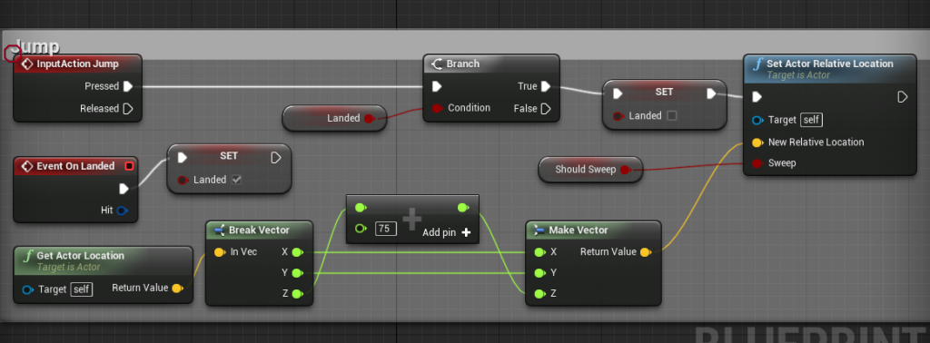
Task: Click the Branch node's True output pin
Action: [546, 86]
